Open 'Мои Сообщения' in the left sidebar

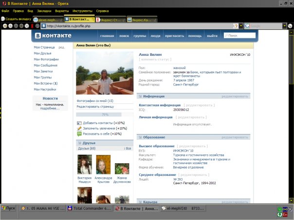coord(46,65)
